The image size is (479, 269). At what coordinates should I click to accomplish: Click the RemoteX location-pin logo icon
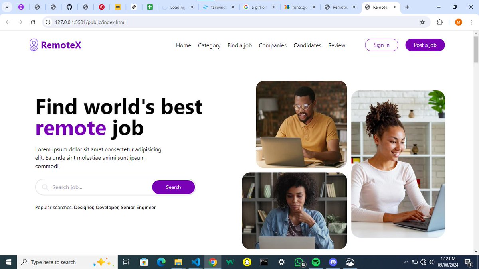34,45
